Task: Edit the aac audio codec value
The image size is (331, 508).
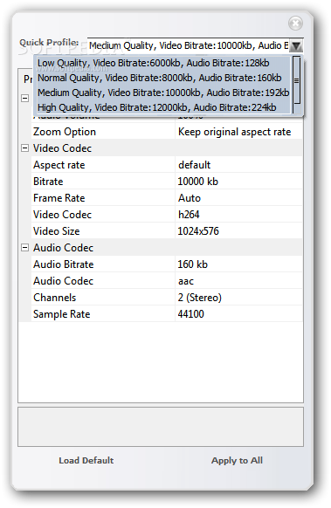Action: 238,281
